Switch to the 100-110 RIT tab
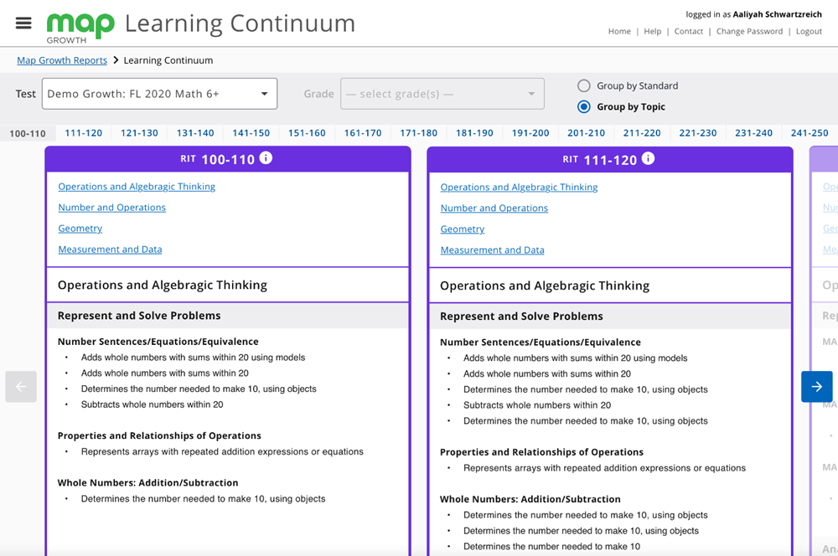Viewport: 838px width, 556px height. click(28, 133)
